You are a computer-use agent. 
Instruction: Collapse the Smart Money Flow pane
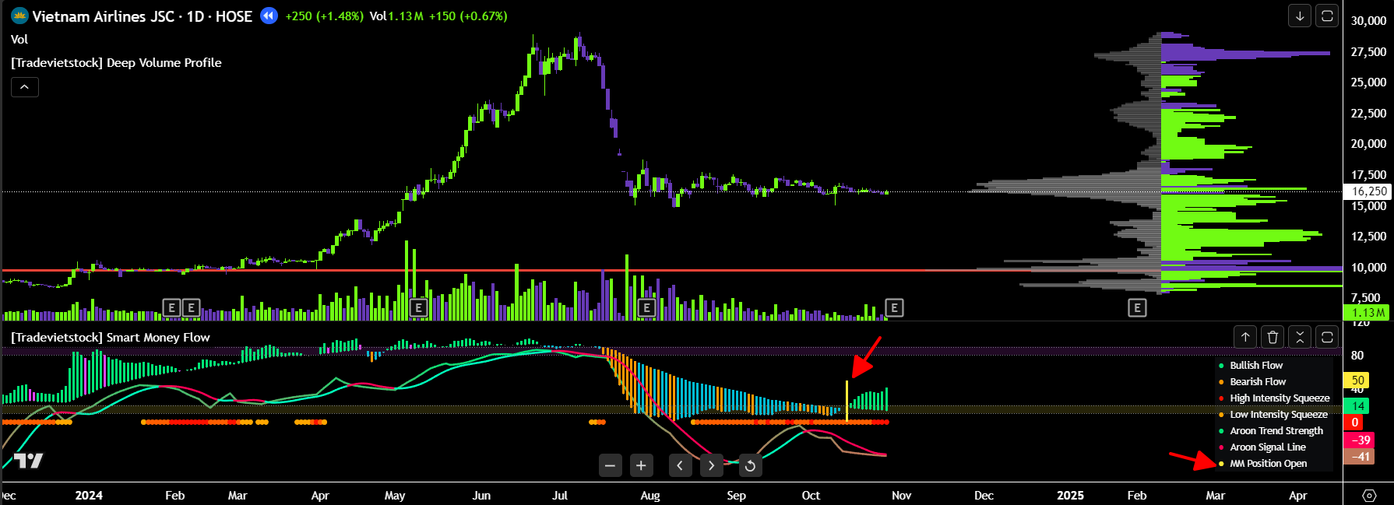tap(1300, 337)
